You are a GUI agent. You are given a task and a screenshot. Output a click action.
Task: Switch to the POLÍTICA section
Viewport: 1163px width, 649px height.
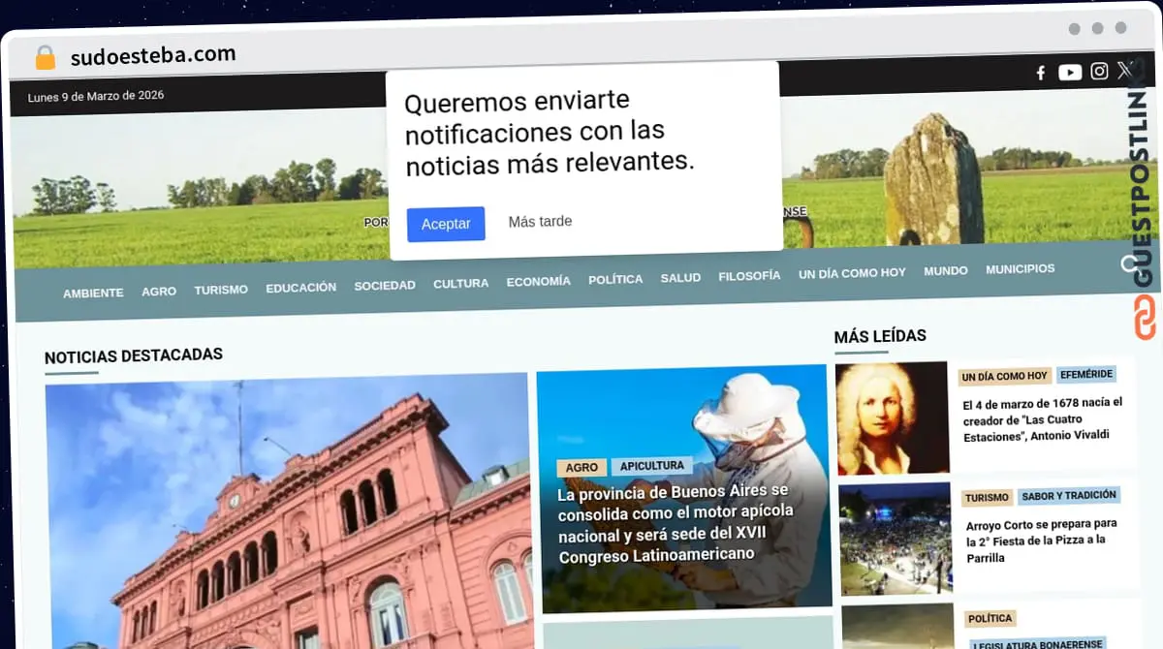click(614, 279)
